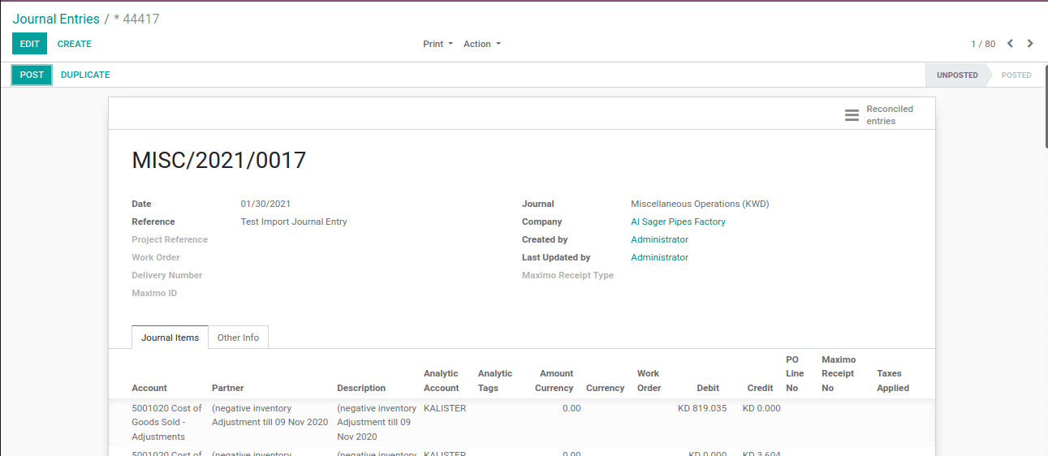Viewport: 1048px width, 456px height.
Task: Click the date value 01/30/2021
Action: coord(265,204)
